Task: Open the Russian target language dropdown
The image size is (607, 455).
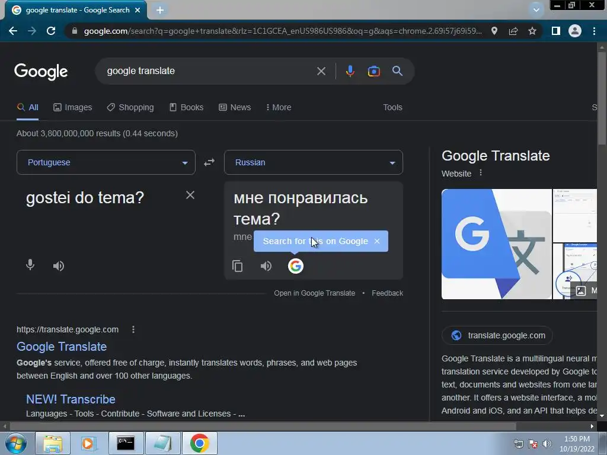Action: (x=314, y=162)
